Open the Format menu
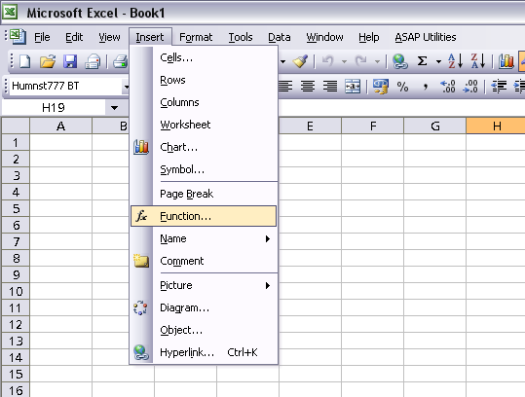This screenshot has height=397, width=525. (x=196, y=37)
